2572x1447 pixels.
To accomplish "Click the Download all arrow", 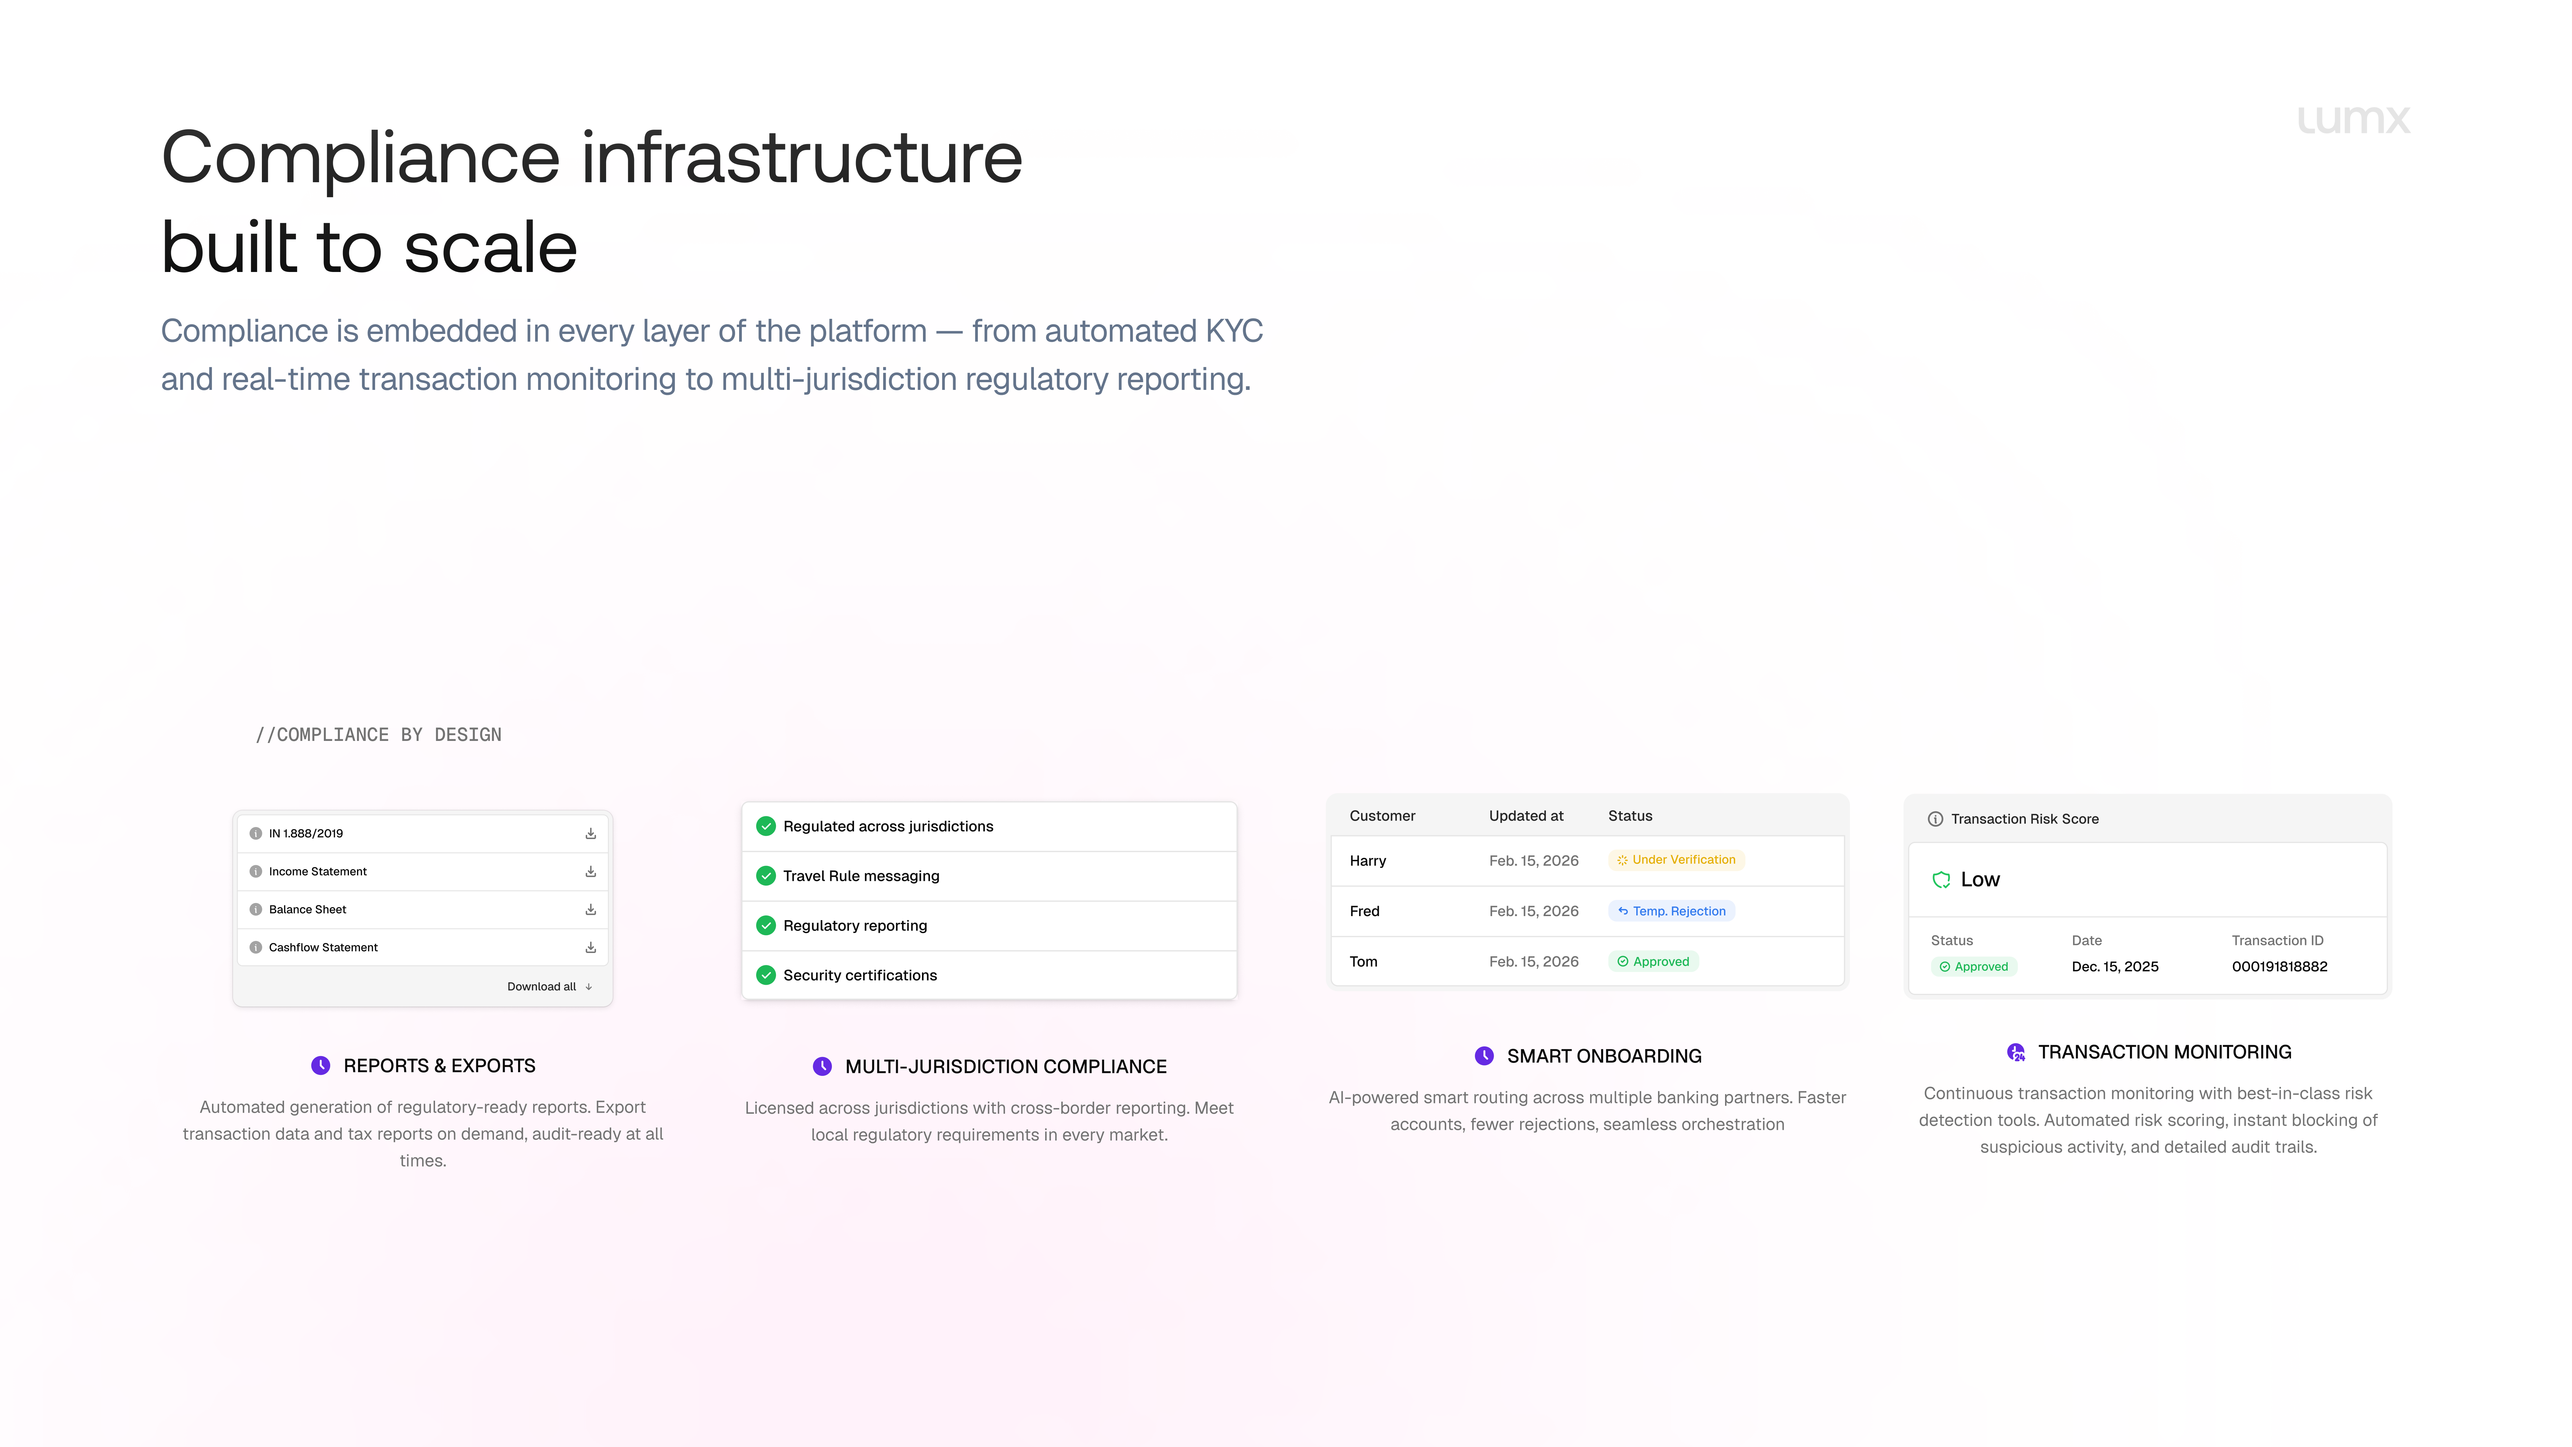I will (589, 987).
